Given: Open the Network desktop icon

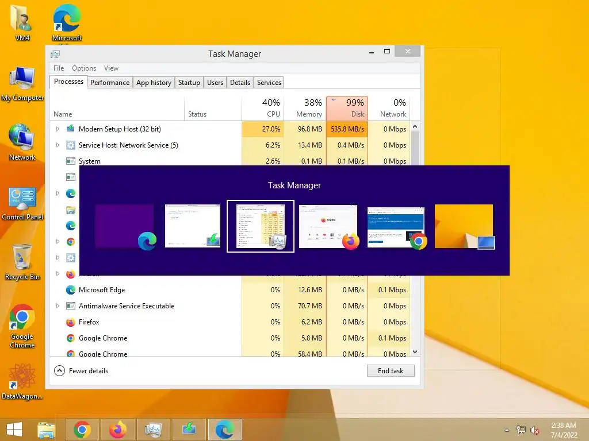Looking at the screenshot, I should (22, 142).
